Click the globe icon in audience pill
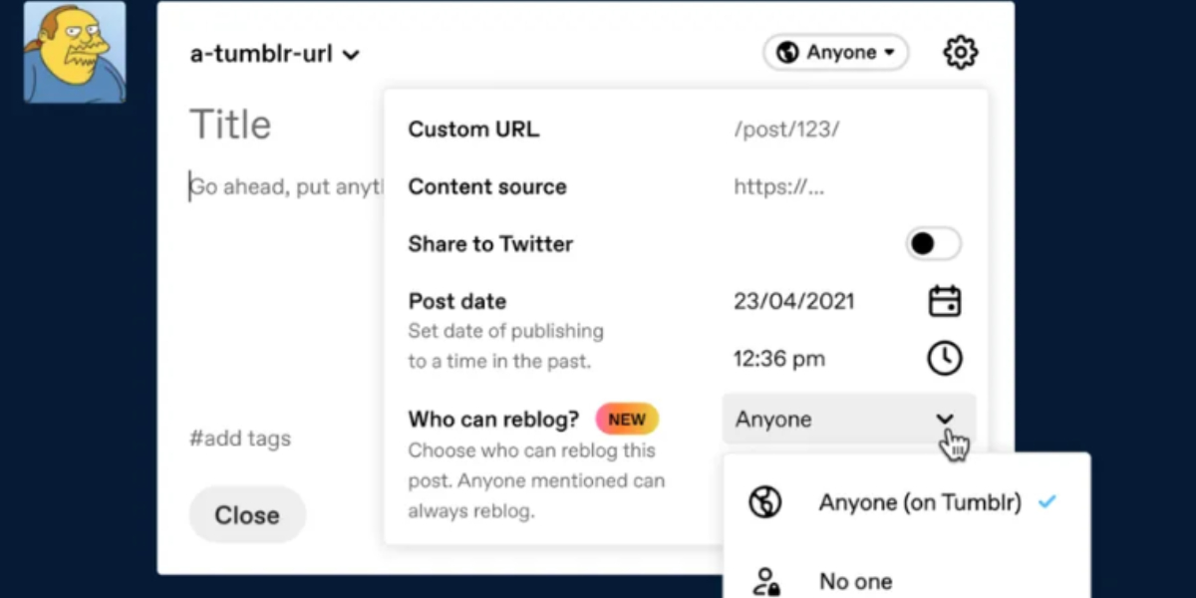The image size is (1196, 598). pos(787,53)
